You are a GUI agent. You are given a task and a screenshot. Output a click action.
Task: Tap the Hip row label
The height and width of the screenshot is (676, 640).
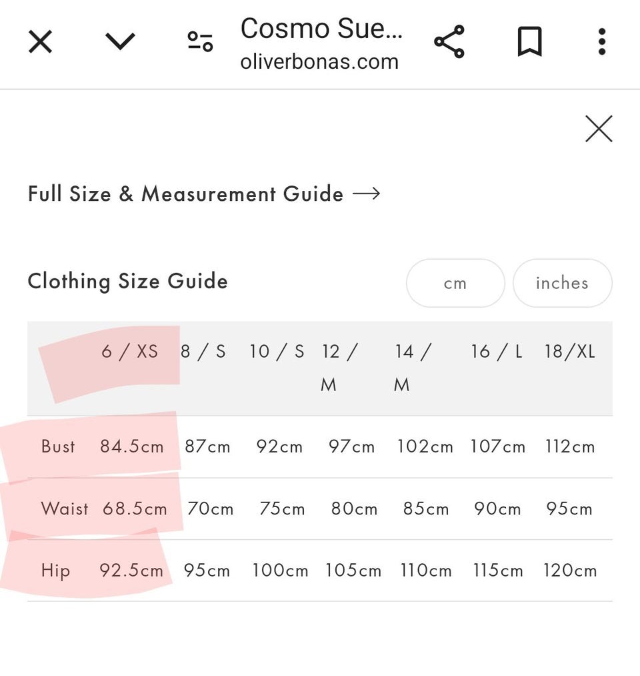[55, 571]
